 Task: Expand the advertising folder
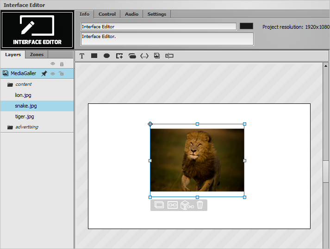click(10, 128)
